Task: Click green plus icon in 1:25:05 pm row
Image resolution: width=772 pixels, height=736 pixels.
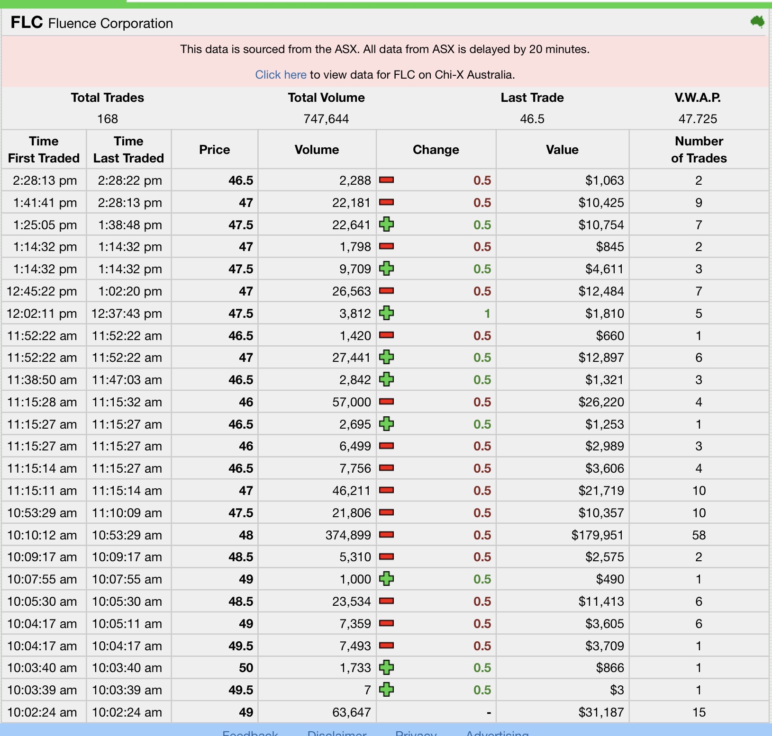Action: pyautogui.click(x=387, y=224)
